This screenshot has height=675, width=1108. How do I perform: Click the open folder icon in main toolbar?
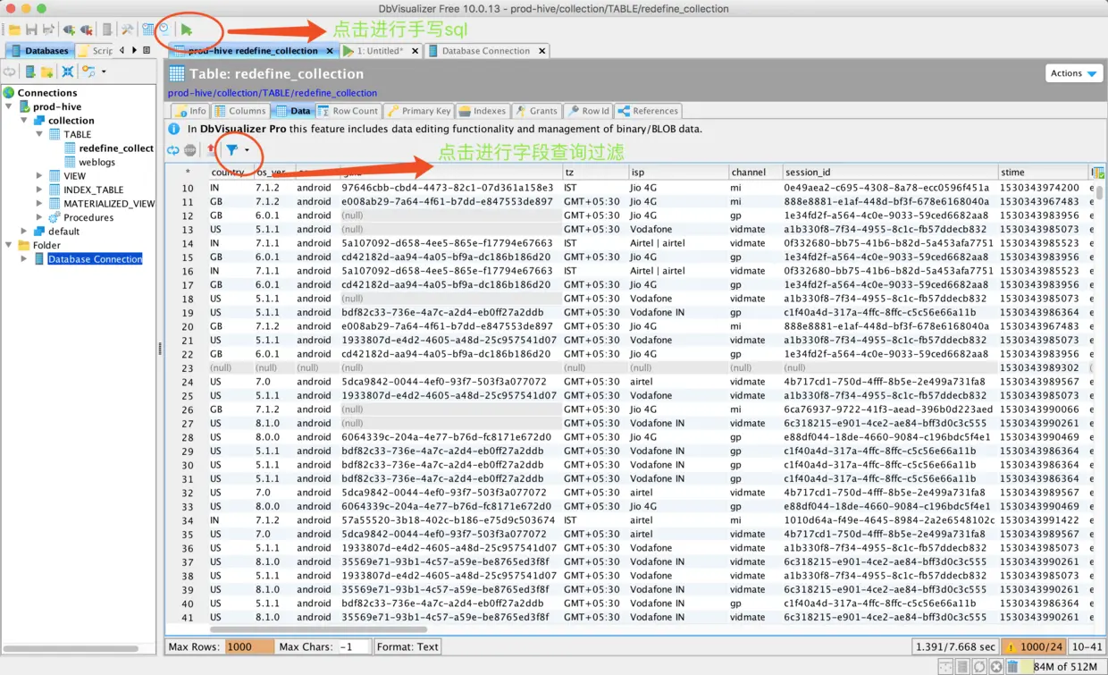click(x=14, y=30)
